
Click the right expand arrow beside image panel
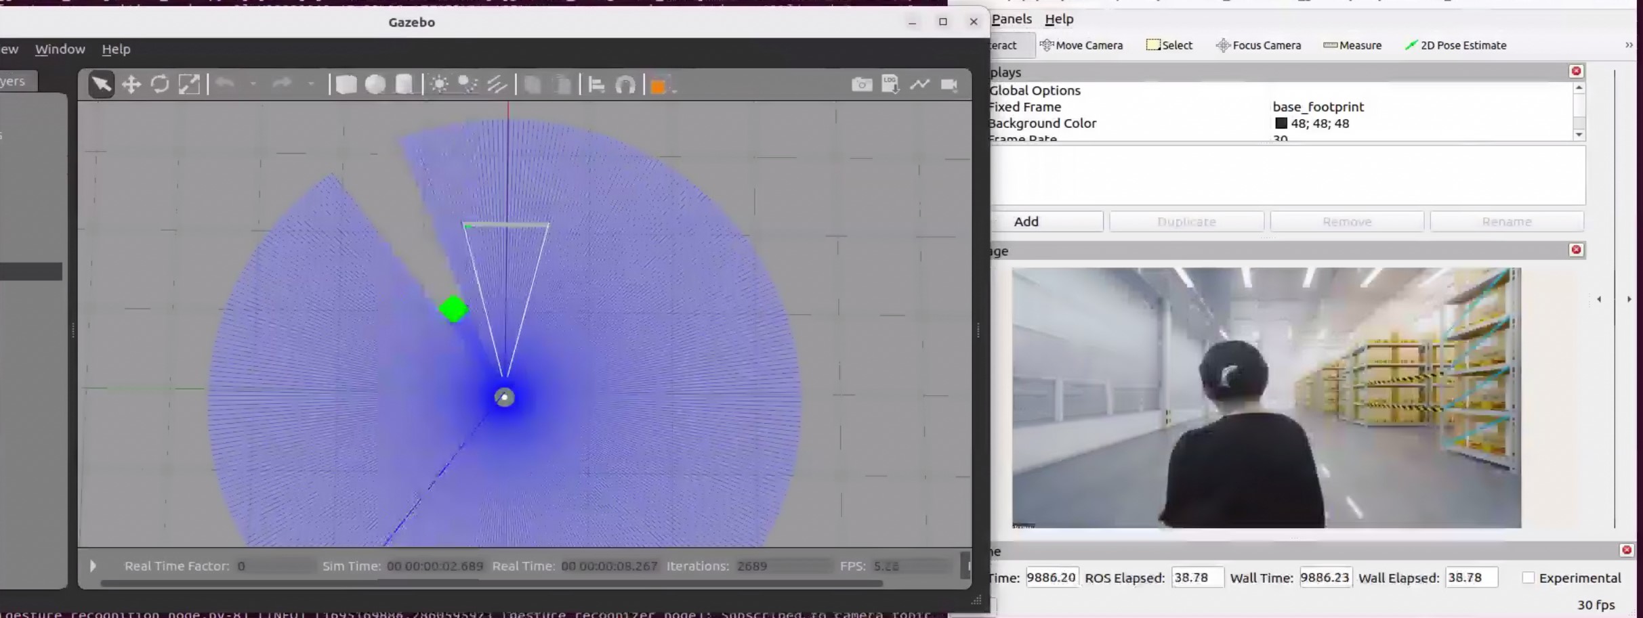click(x=1629, y=299)
